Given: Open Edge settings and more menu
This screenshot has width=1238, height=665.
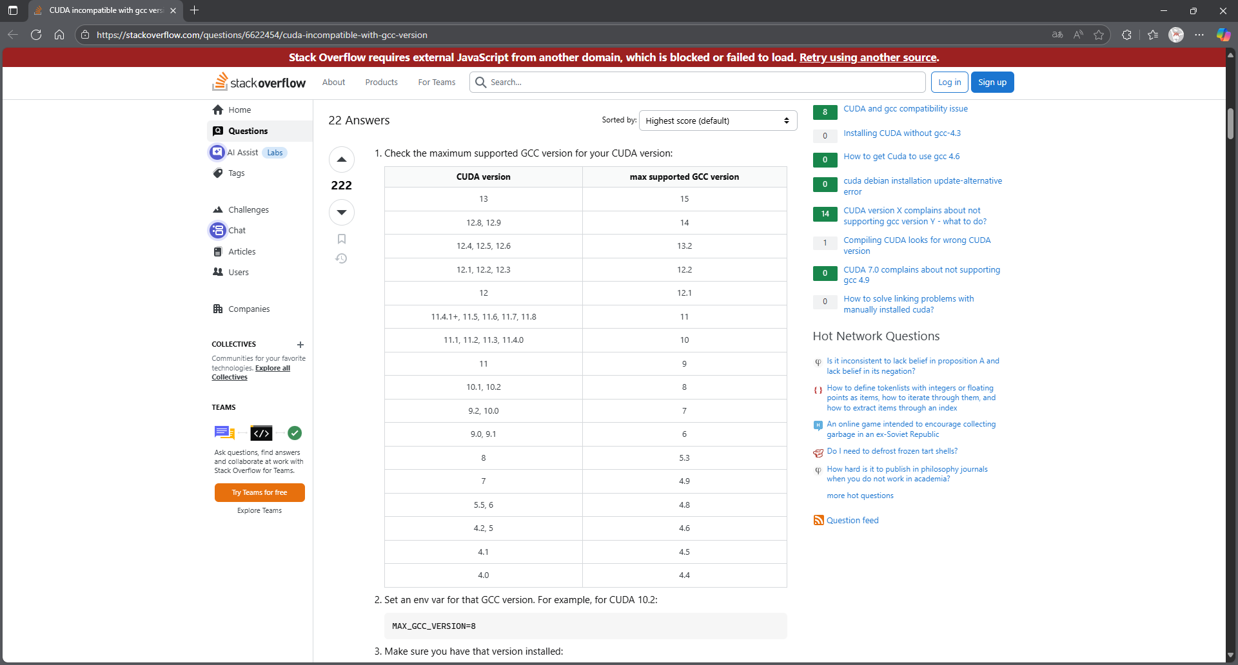Looking at the screenshot, I should [1199, 35].
